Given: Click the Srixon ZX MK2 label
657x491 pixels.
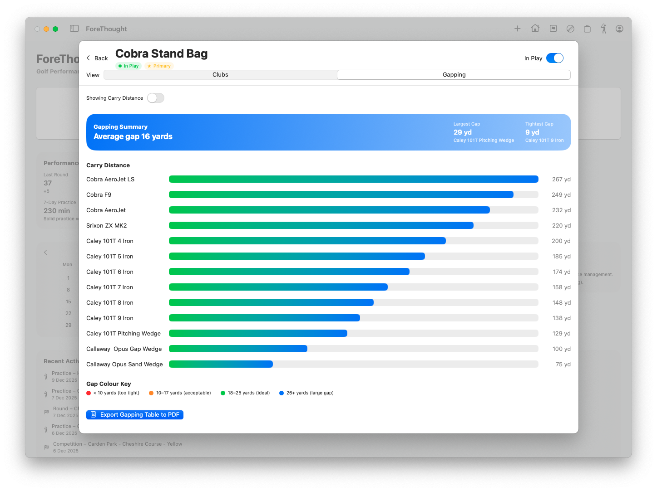Looking at the screenshot, I should [x=107, y=225].
